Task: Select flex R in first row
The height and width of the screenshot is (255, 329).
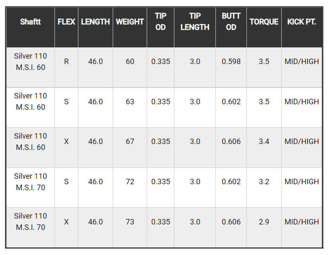Action: tap(66, 62)
